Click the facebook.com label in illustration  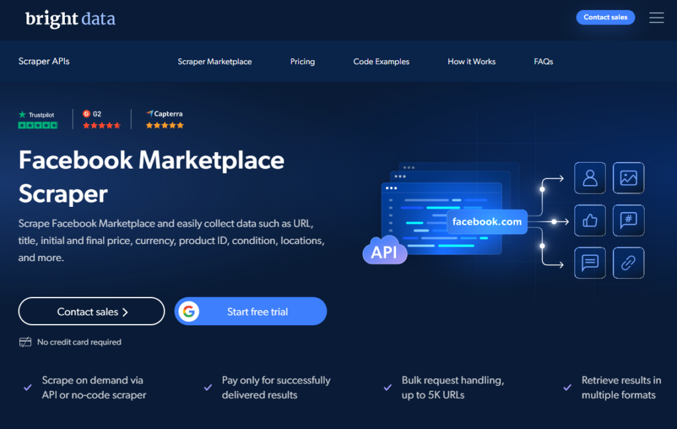coord(487,222)
